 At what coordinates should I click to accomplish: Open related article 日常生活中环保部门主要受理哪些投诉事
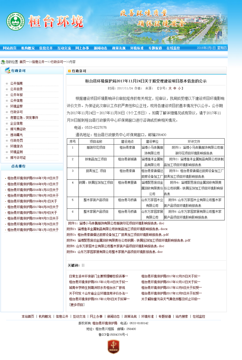98,276
